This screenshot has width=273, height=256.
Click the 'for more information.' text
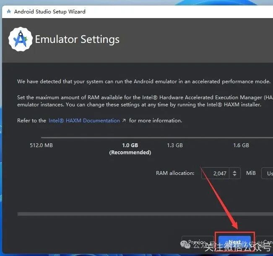[x=156, y=120]
